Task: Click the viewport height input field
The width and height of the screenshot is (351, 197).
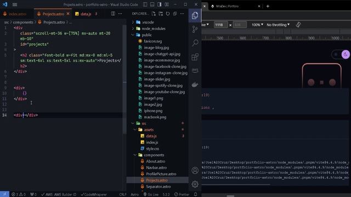Action: pos(240,25)
